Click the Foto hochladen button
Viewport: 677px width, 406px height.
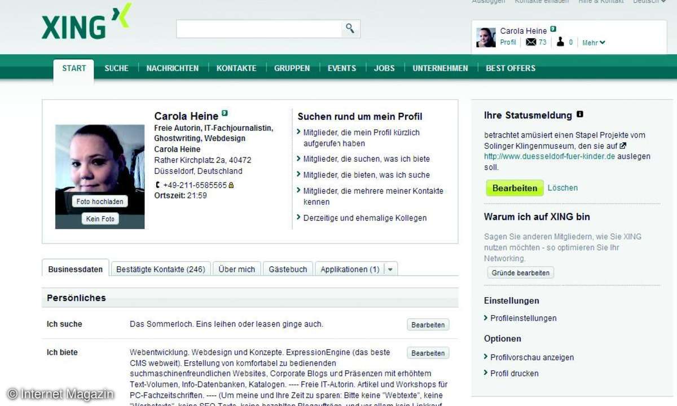100,201
